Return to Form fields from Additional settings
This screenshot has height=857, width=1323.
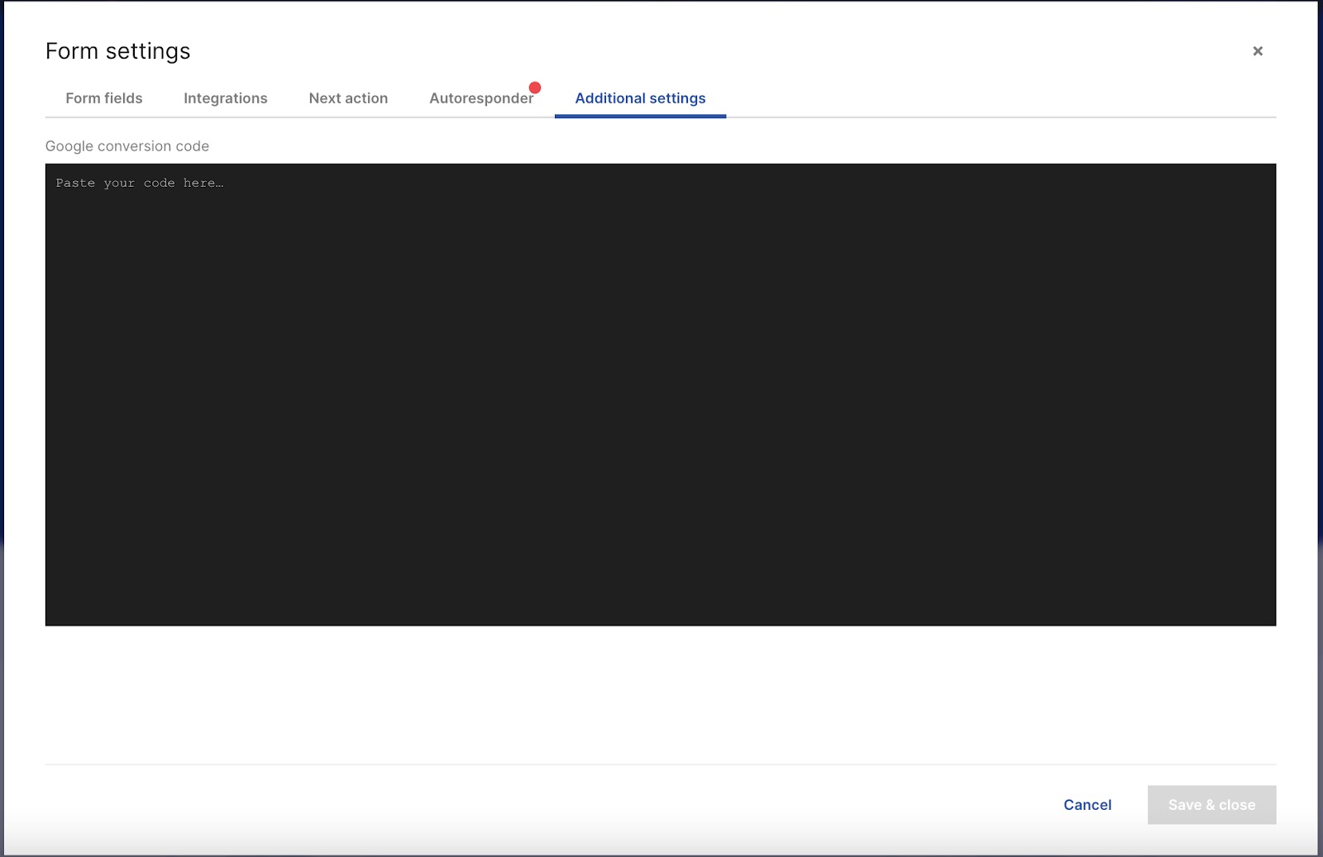click(x=103, y=98)
